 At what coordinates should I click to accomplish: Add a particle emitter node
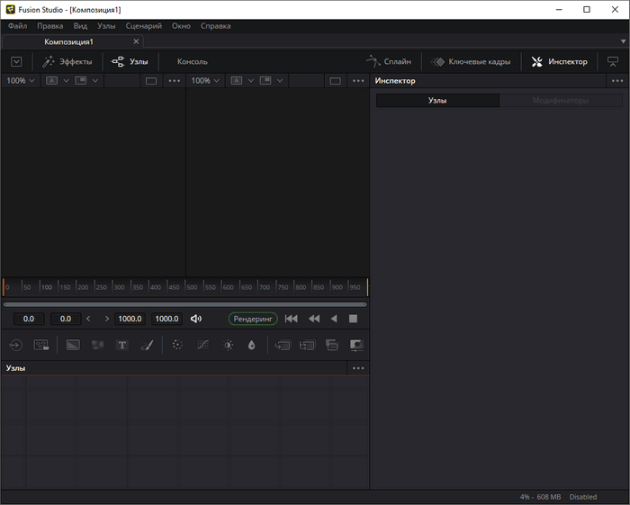tap(177, 345)
